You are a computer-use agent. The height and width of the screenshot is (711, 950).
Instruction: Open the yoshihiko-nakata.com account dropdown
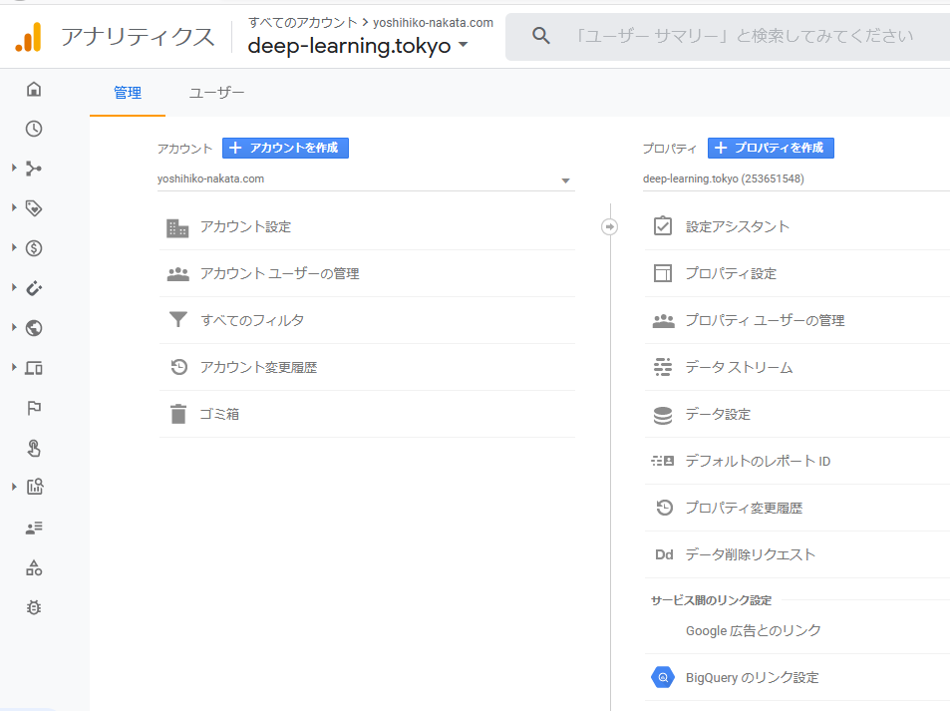pos(365,179)
